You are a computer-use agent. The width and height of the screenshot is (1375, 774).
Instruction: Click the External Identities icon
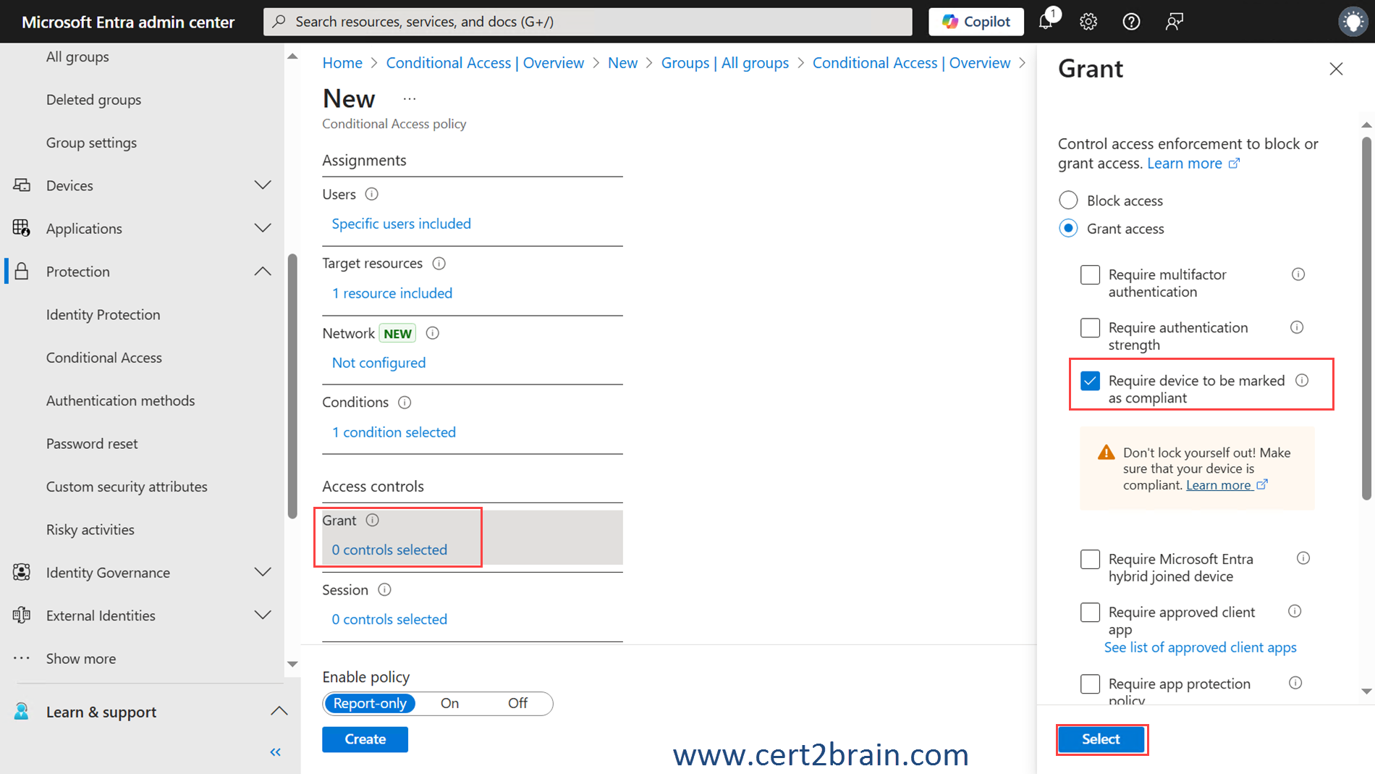click(x=22, y=615)
